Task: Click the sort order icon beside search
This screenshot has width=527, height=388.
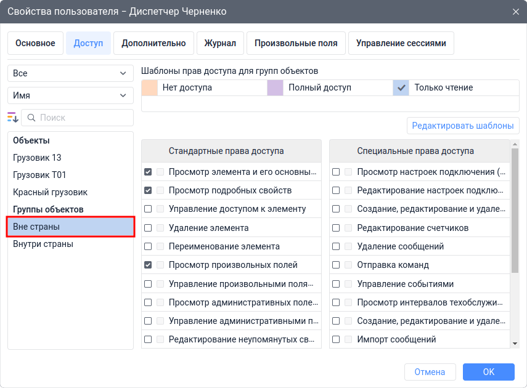Action: [x=13, y=118]
